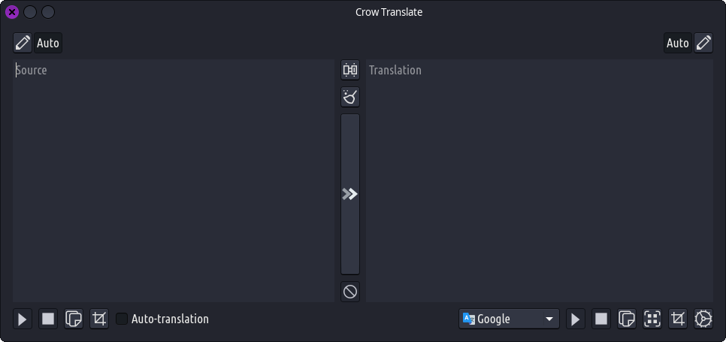Abort translation with the cancel icon
The image size is (726, 342).
coord(350,292)
